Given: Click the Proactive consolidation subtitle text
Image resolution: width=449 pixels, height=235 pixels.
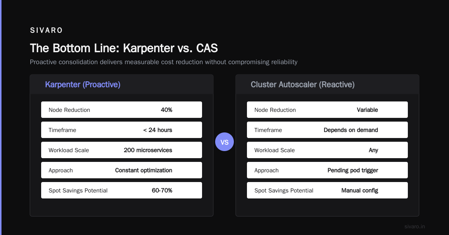Looking at the screenshot, I should [x=164, y=62].
